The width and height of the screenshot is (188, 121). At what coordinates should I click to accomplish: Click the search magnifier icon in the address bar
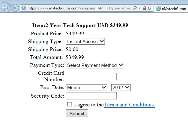[135, 8]
